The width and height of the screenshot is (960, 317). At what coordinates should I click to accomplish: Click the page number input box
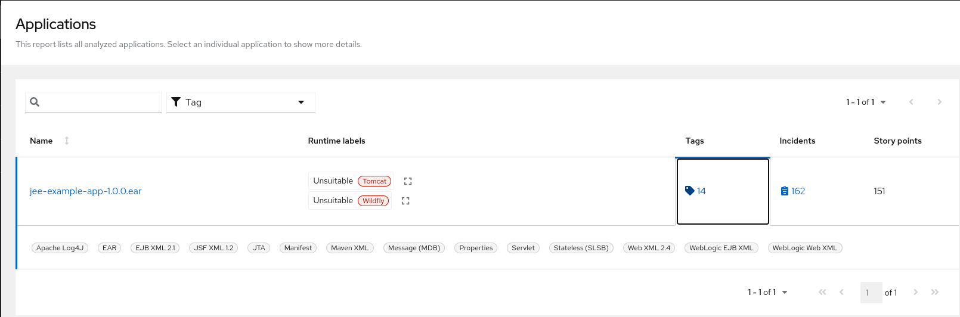pos(870,293)
